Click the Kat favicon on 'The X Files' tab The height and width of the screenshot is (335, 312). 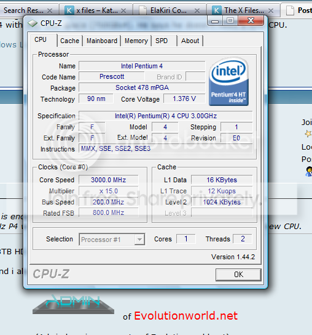click(x=217, y=10)
